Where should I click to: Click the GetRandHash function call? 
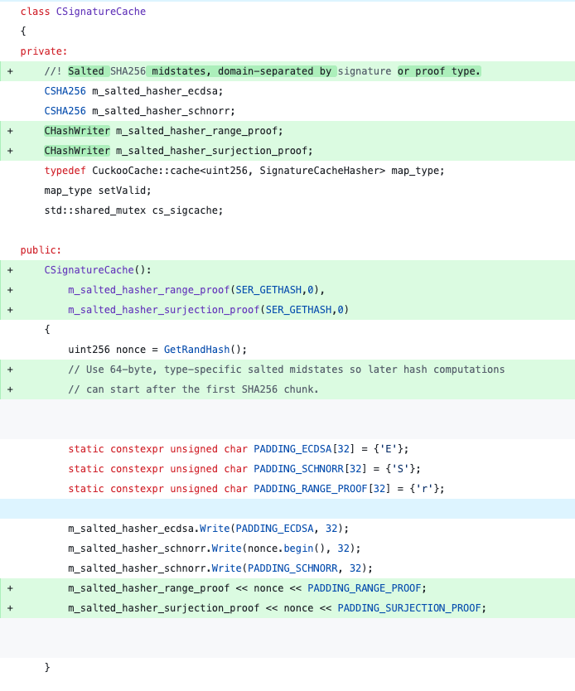point(196,350)
